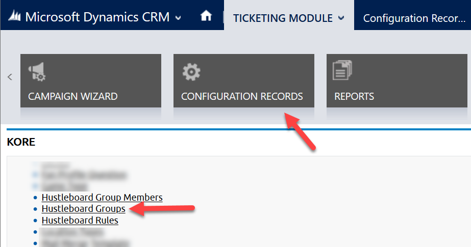471x247 pixels.
Task: Click the Campaign Wizard megaphone icon
Action: point(37,72)
